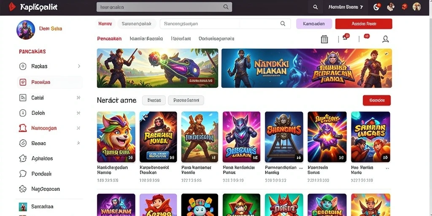432x216 pixels.
Task: Expand the Cahial sidebar item arrow
Action: 78,97
